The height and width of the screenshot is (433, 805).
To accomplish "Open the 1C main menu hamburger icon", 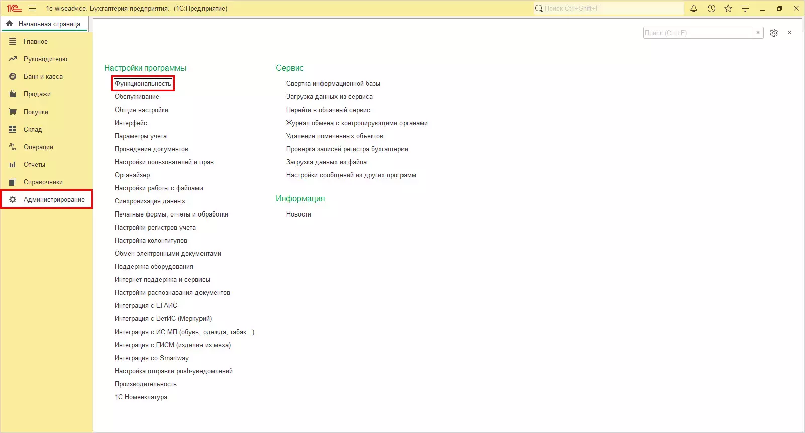I will (x=32, y=8).
